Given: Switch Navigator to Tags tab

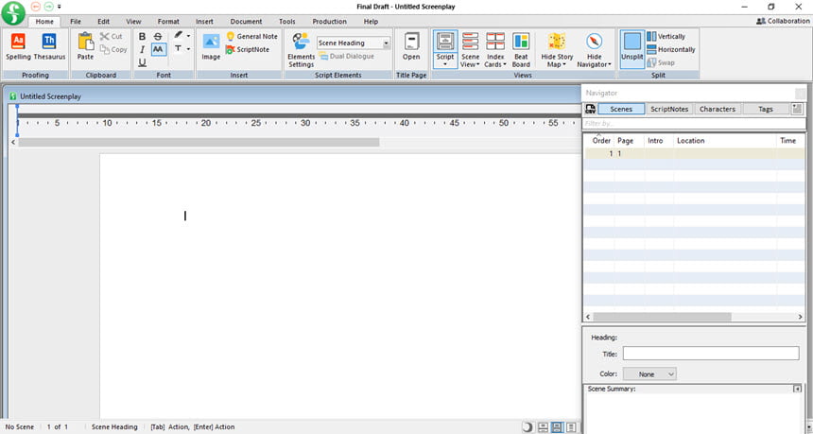Looking at the screenshot, I should click(766, 109).
